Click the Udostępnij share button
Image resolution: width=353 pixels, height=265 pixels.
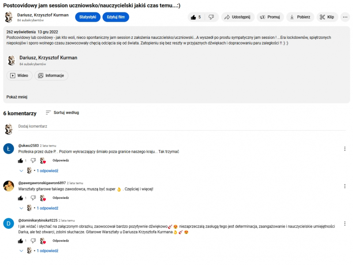tap(237, 17)
